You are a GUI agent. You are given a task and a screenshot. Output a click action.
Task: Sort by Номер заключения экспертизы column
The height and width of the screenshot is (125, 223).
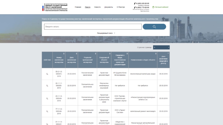click(64, 54)
